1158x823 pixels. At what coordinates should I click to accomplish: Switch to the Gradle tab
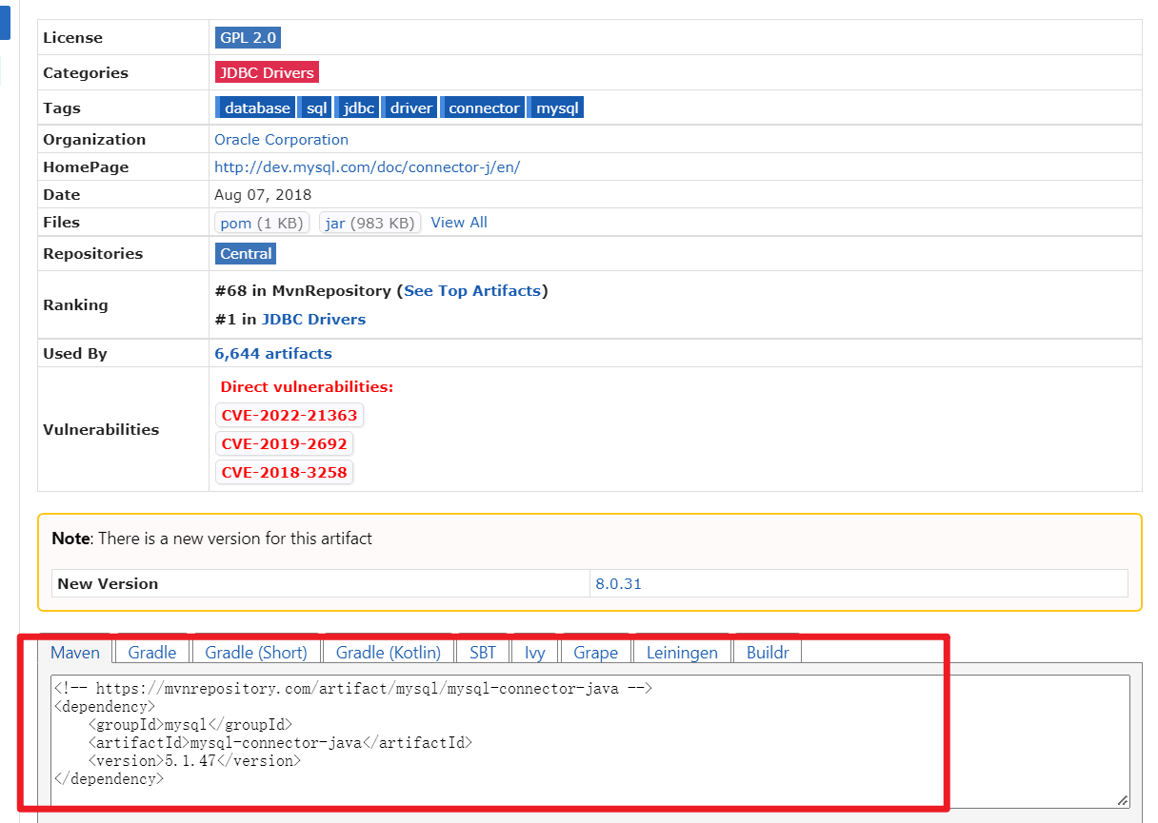(x=152, y=652)
